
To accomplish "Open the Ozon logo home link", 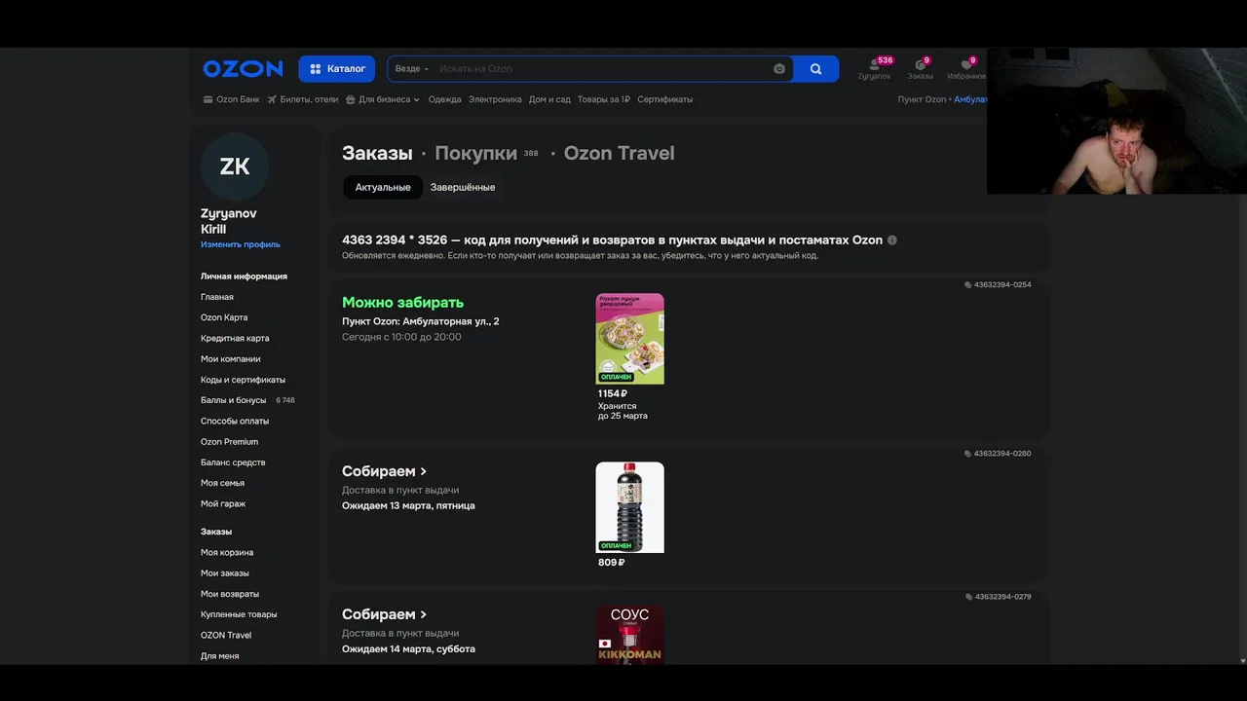I will point(243,69).
